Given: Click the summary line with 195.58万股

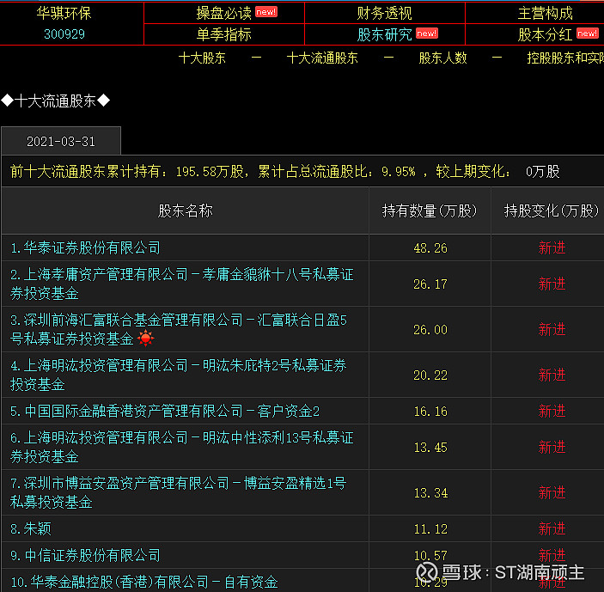Looking at the screenshot, I should 285,171.
